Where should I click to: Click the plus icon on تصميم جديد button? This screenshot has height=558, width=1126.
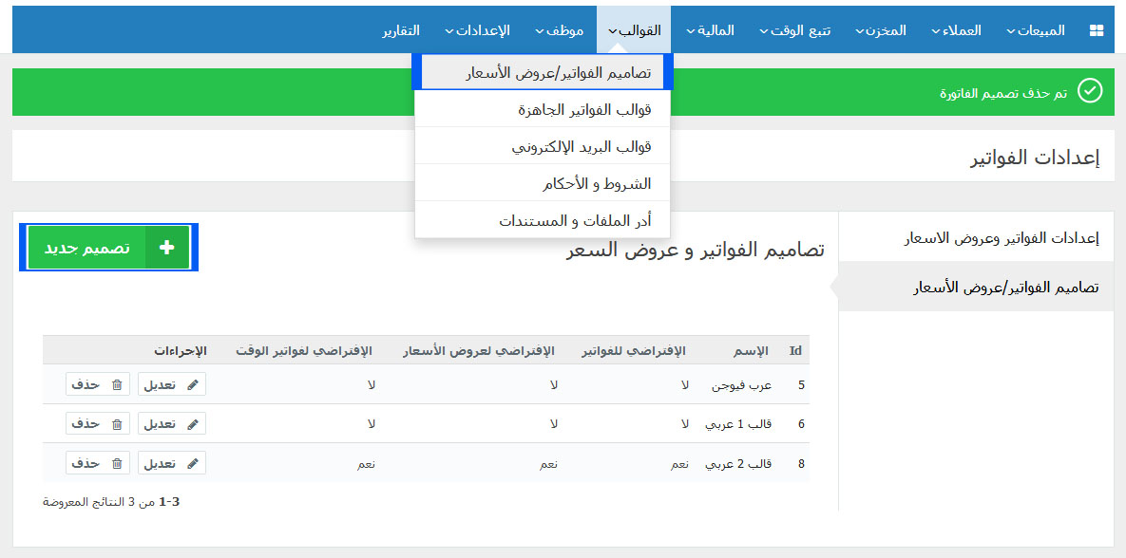coord(167,248)
